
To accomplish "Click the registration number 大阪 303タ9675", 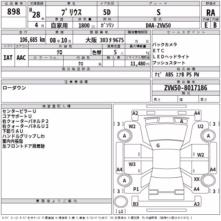I will [105, 40].
